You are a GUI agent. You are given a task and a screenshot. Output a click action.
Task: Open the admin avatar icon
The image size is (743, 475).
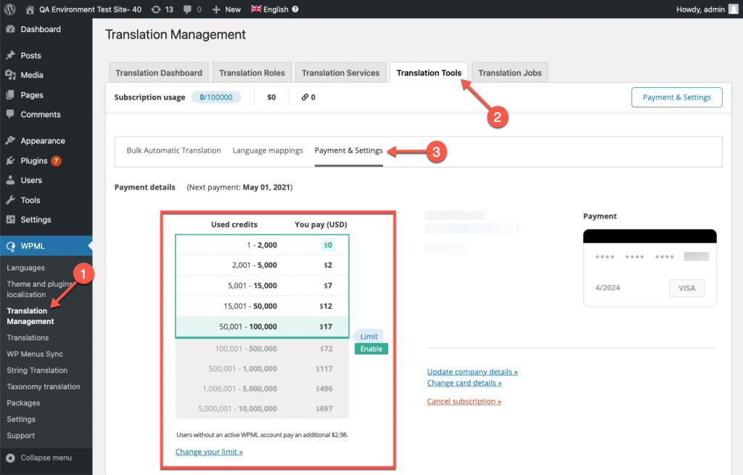coord(733,9)
